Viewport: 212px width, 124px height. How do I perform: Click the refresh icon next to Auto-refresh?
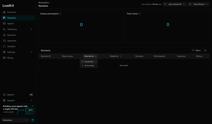click(165, 4)
